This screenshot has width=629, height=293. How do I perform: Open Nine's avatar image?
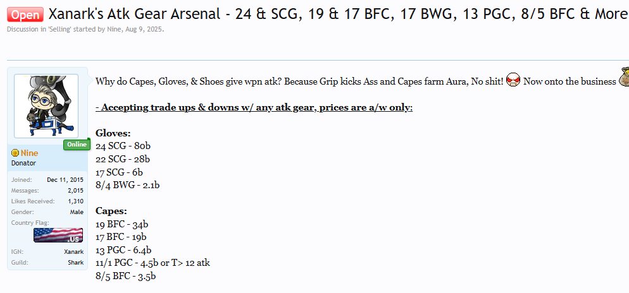click(46, 105)
